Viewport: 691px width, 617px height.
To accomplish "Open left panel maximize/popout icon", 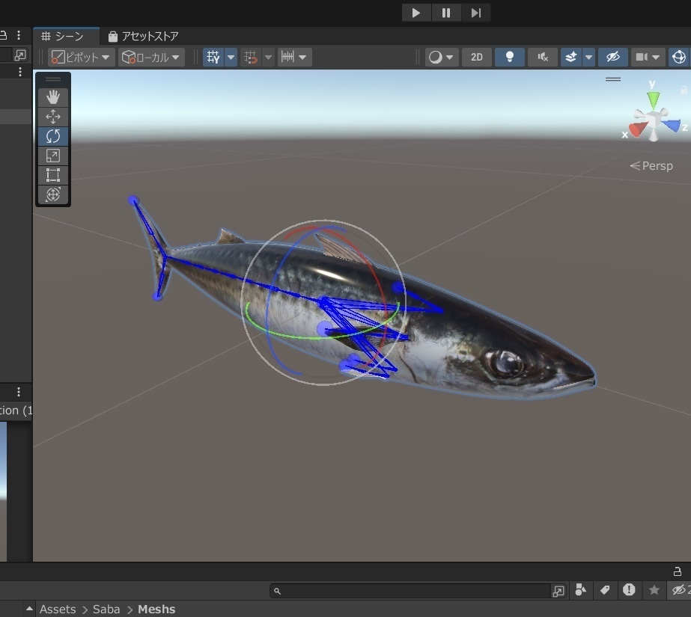I will tap(20, 55).
